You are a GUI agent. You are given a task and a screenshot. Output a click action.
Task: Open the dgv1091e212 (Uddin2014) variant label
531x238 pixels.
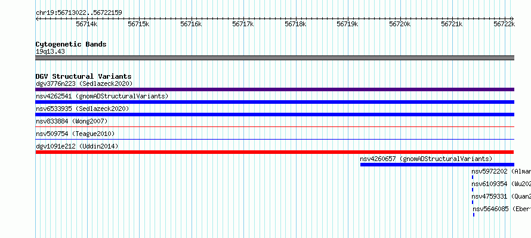click(77, 146)
